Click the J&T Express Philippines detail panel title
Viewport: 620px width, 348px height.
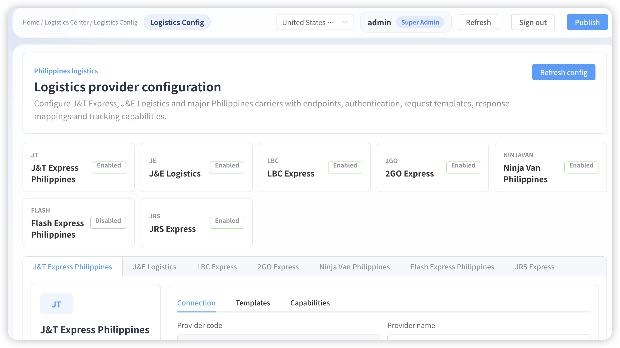[95, 330]
